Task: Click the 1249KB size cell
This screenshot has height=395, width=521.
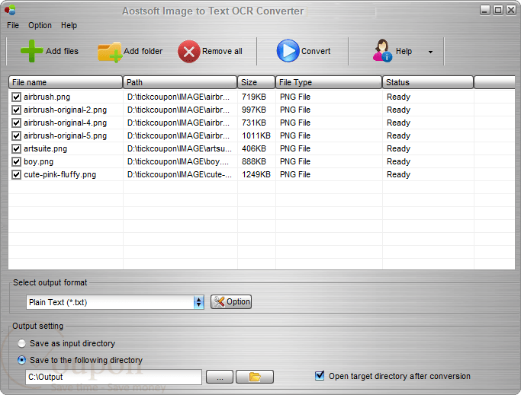Action: pyautogui.click(x=256, y=174)
